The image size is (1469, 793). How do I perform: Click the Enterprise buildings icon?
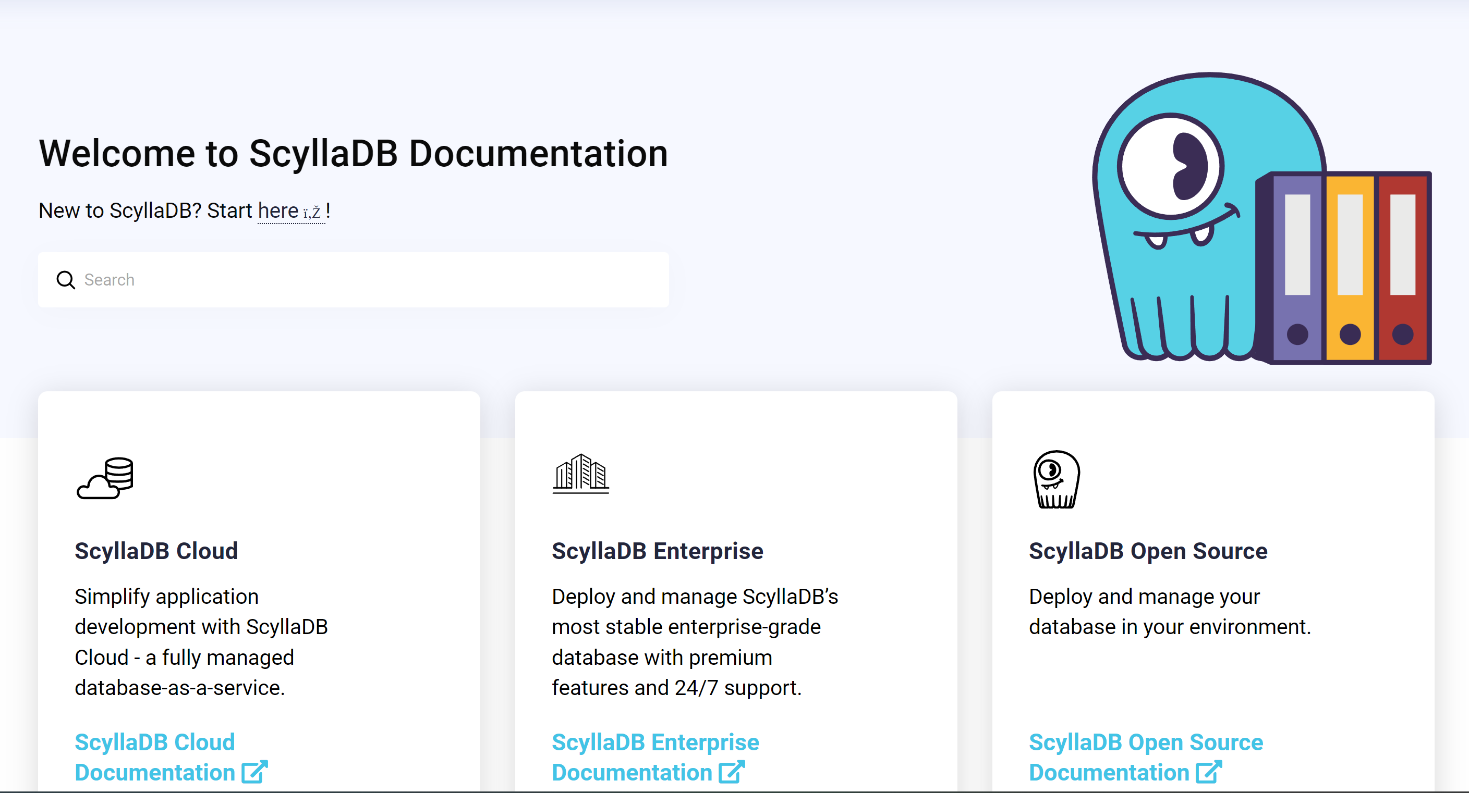coord(580,474)
